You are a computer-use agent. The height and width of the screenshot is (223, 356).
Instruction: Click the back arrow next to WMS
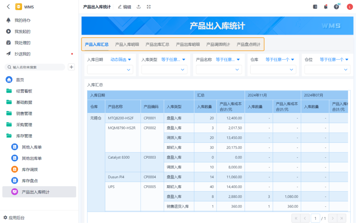8,7
